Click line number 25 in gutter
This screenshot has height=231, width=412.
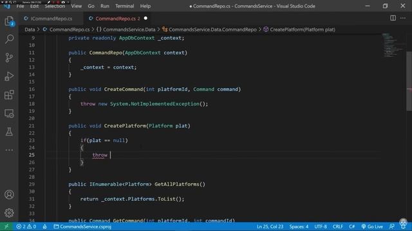32,155
